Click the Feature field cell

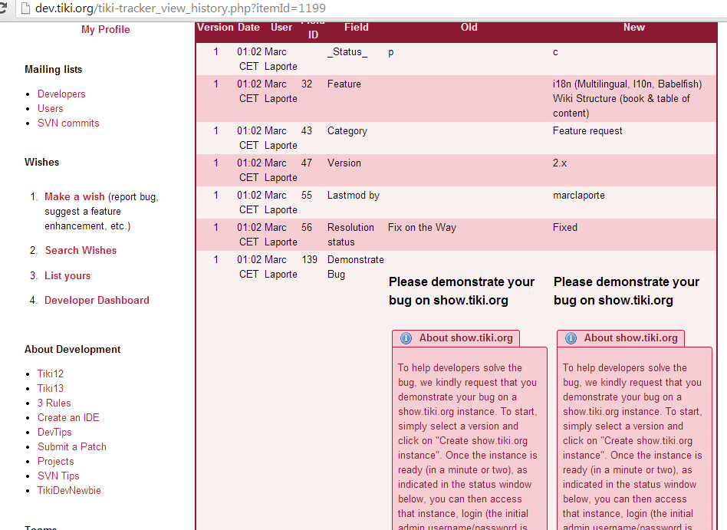(x=344, y=84)
